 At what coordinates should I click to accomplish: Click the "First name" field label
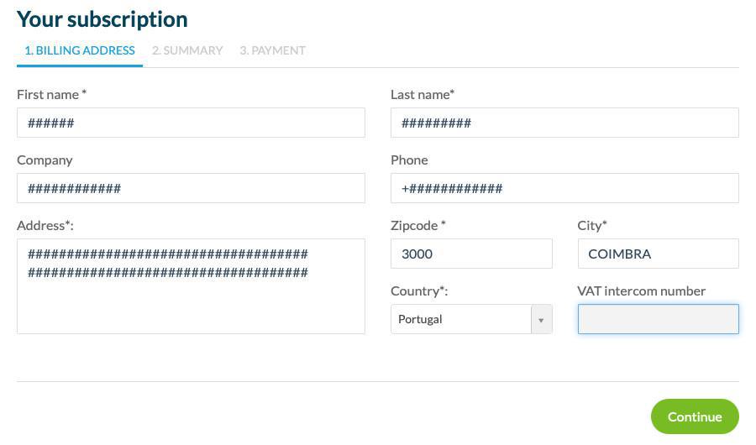(51, 94)
